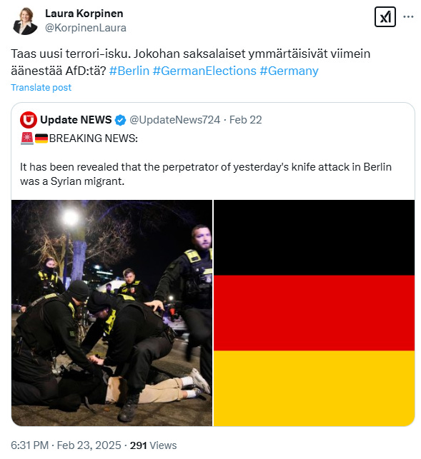Open the @KorpinenLaura handle link
421x459 pixels.
pos(86,28)
